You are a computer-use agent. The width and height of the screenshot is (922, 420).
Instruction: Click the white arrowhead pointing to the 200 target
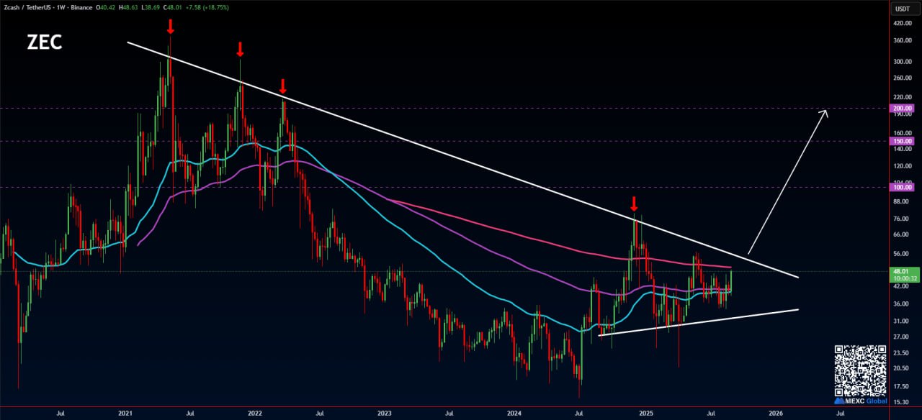[825, 112]
